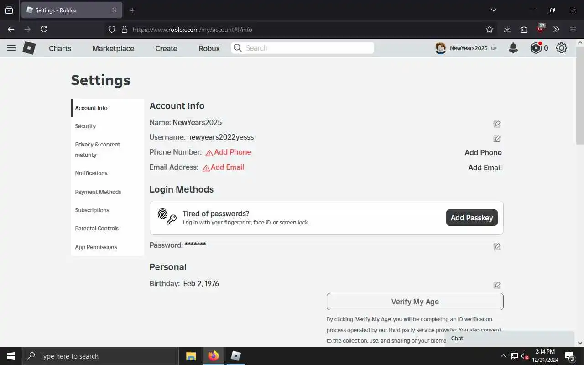Open Parental Controls settings tab
This screenshot has height=365, width=584.
pyautogui.click(x=108, y=229)
